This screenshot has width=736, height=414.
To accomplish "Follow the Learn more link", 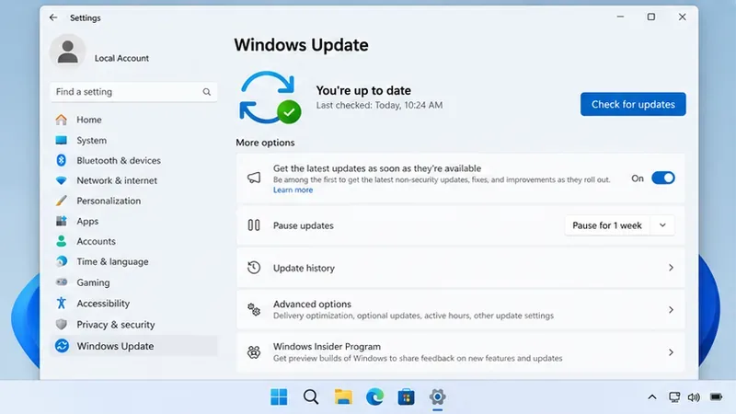I will point(293,190).
